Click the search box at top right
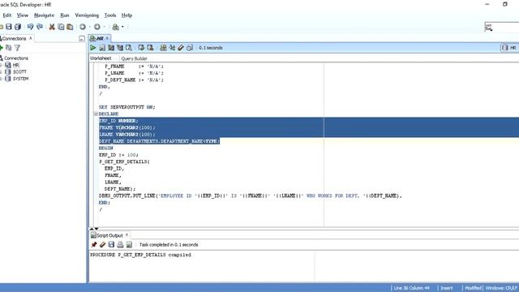This screenshot has height=292, width=519. coord(502,27)
